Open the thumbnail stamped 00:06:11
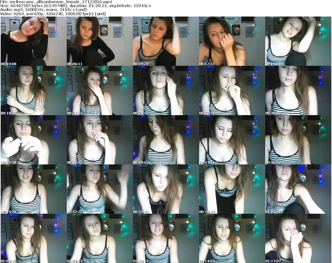332x263 pixels. click(x=100, y=41)
